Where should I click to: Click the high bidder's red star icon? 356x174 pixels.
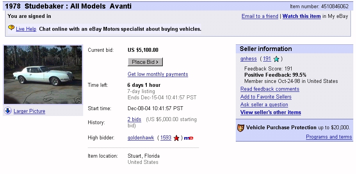coord(176,138)
